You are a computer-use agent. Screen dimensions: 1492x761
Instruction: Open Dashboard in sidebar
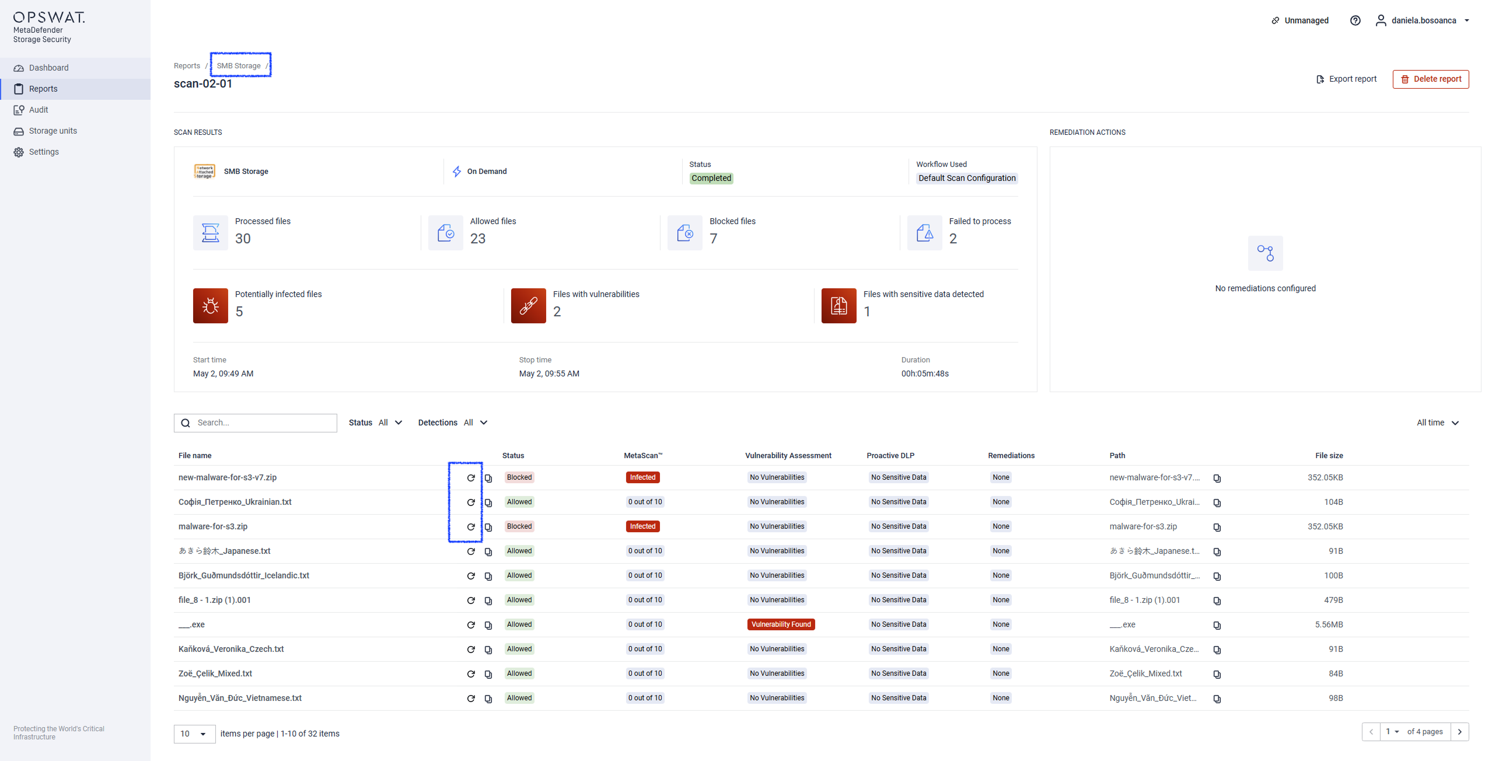click(75, 68)
